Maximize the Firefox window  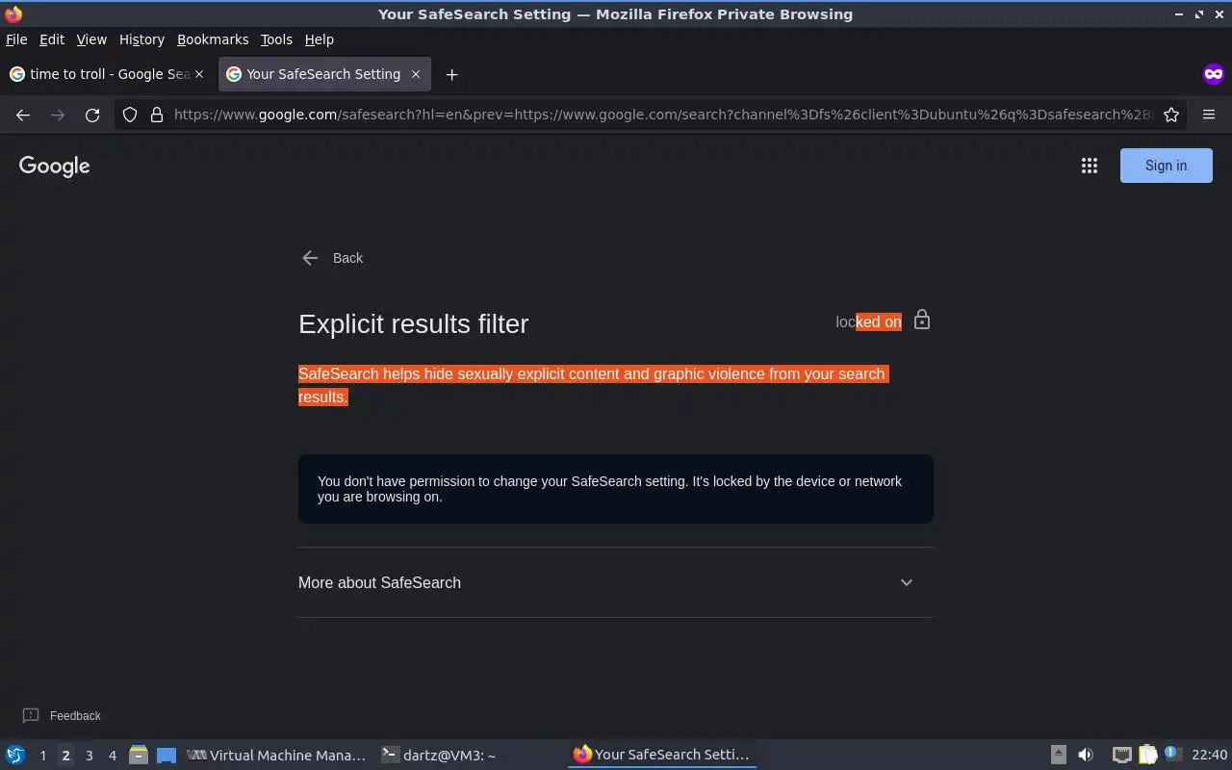[1199, 14]
